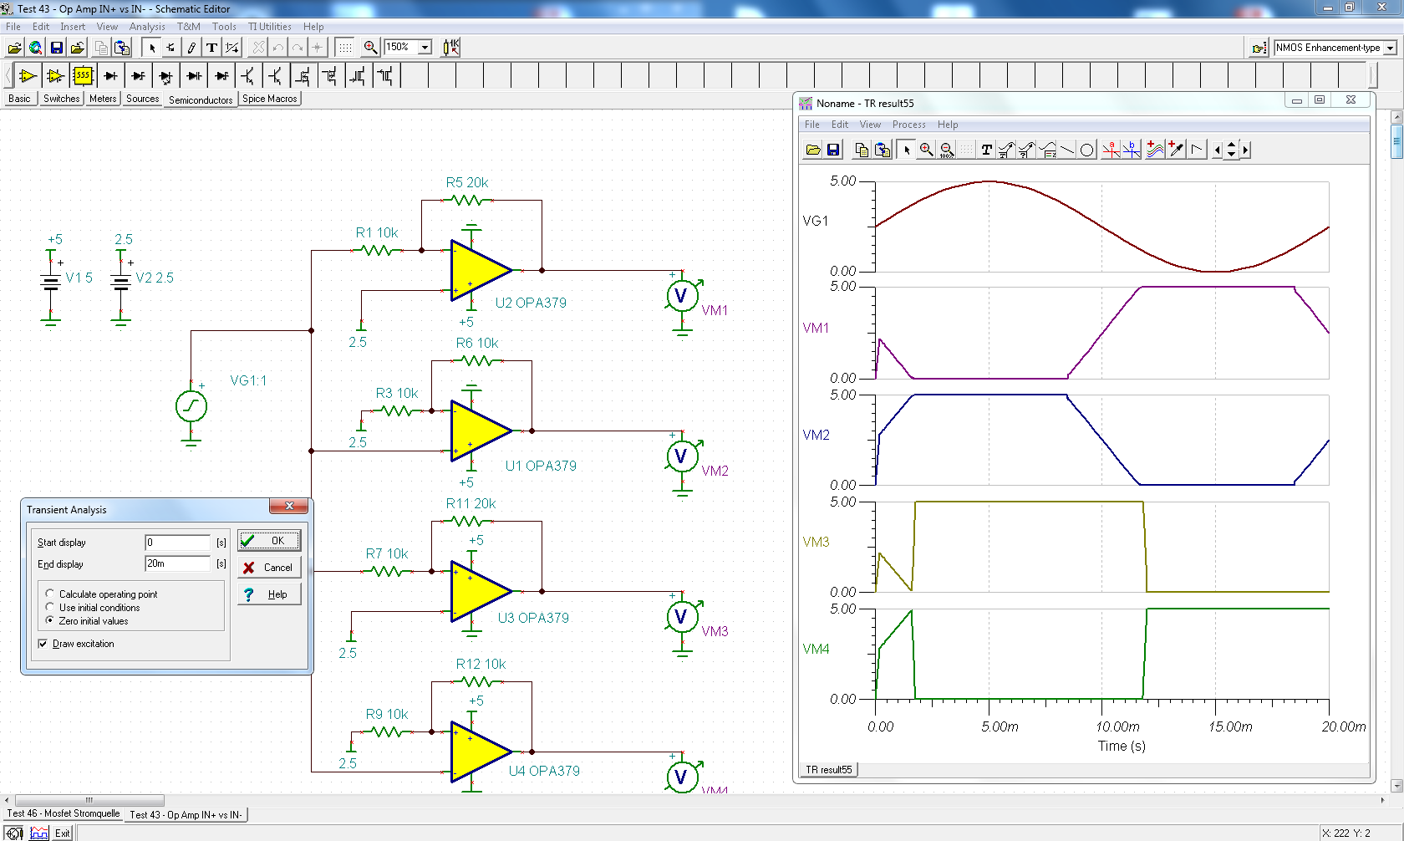Open the Analysis menu
This screenshot has height=841, width=1404.
tap(146, 27)
